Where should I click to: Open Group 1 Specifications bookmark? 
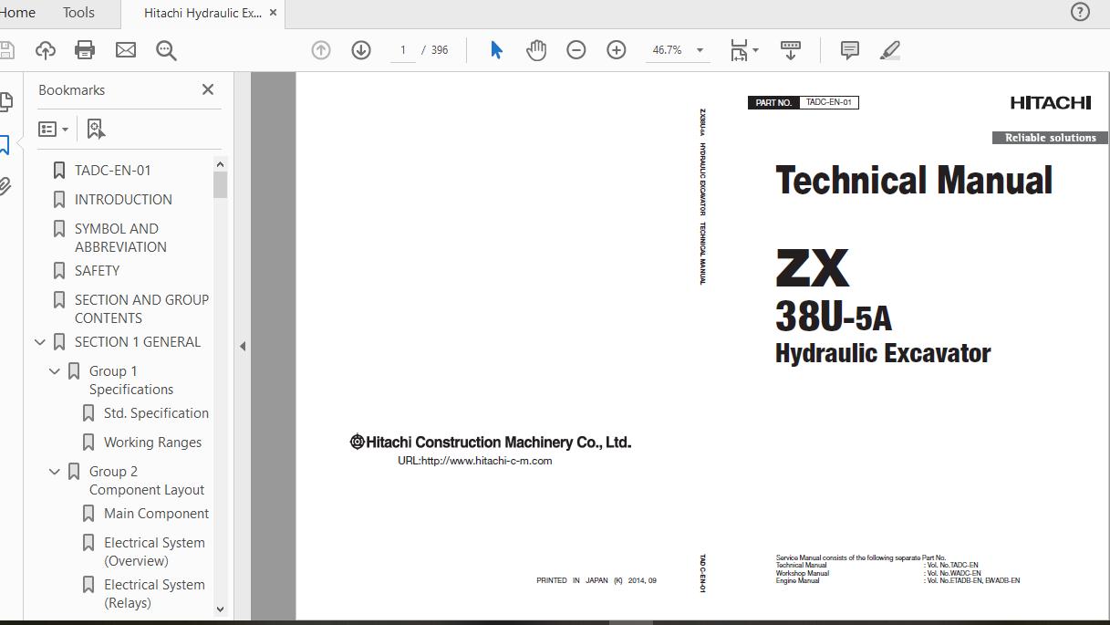click(131, 380)
